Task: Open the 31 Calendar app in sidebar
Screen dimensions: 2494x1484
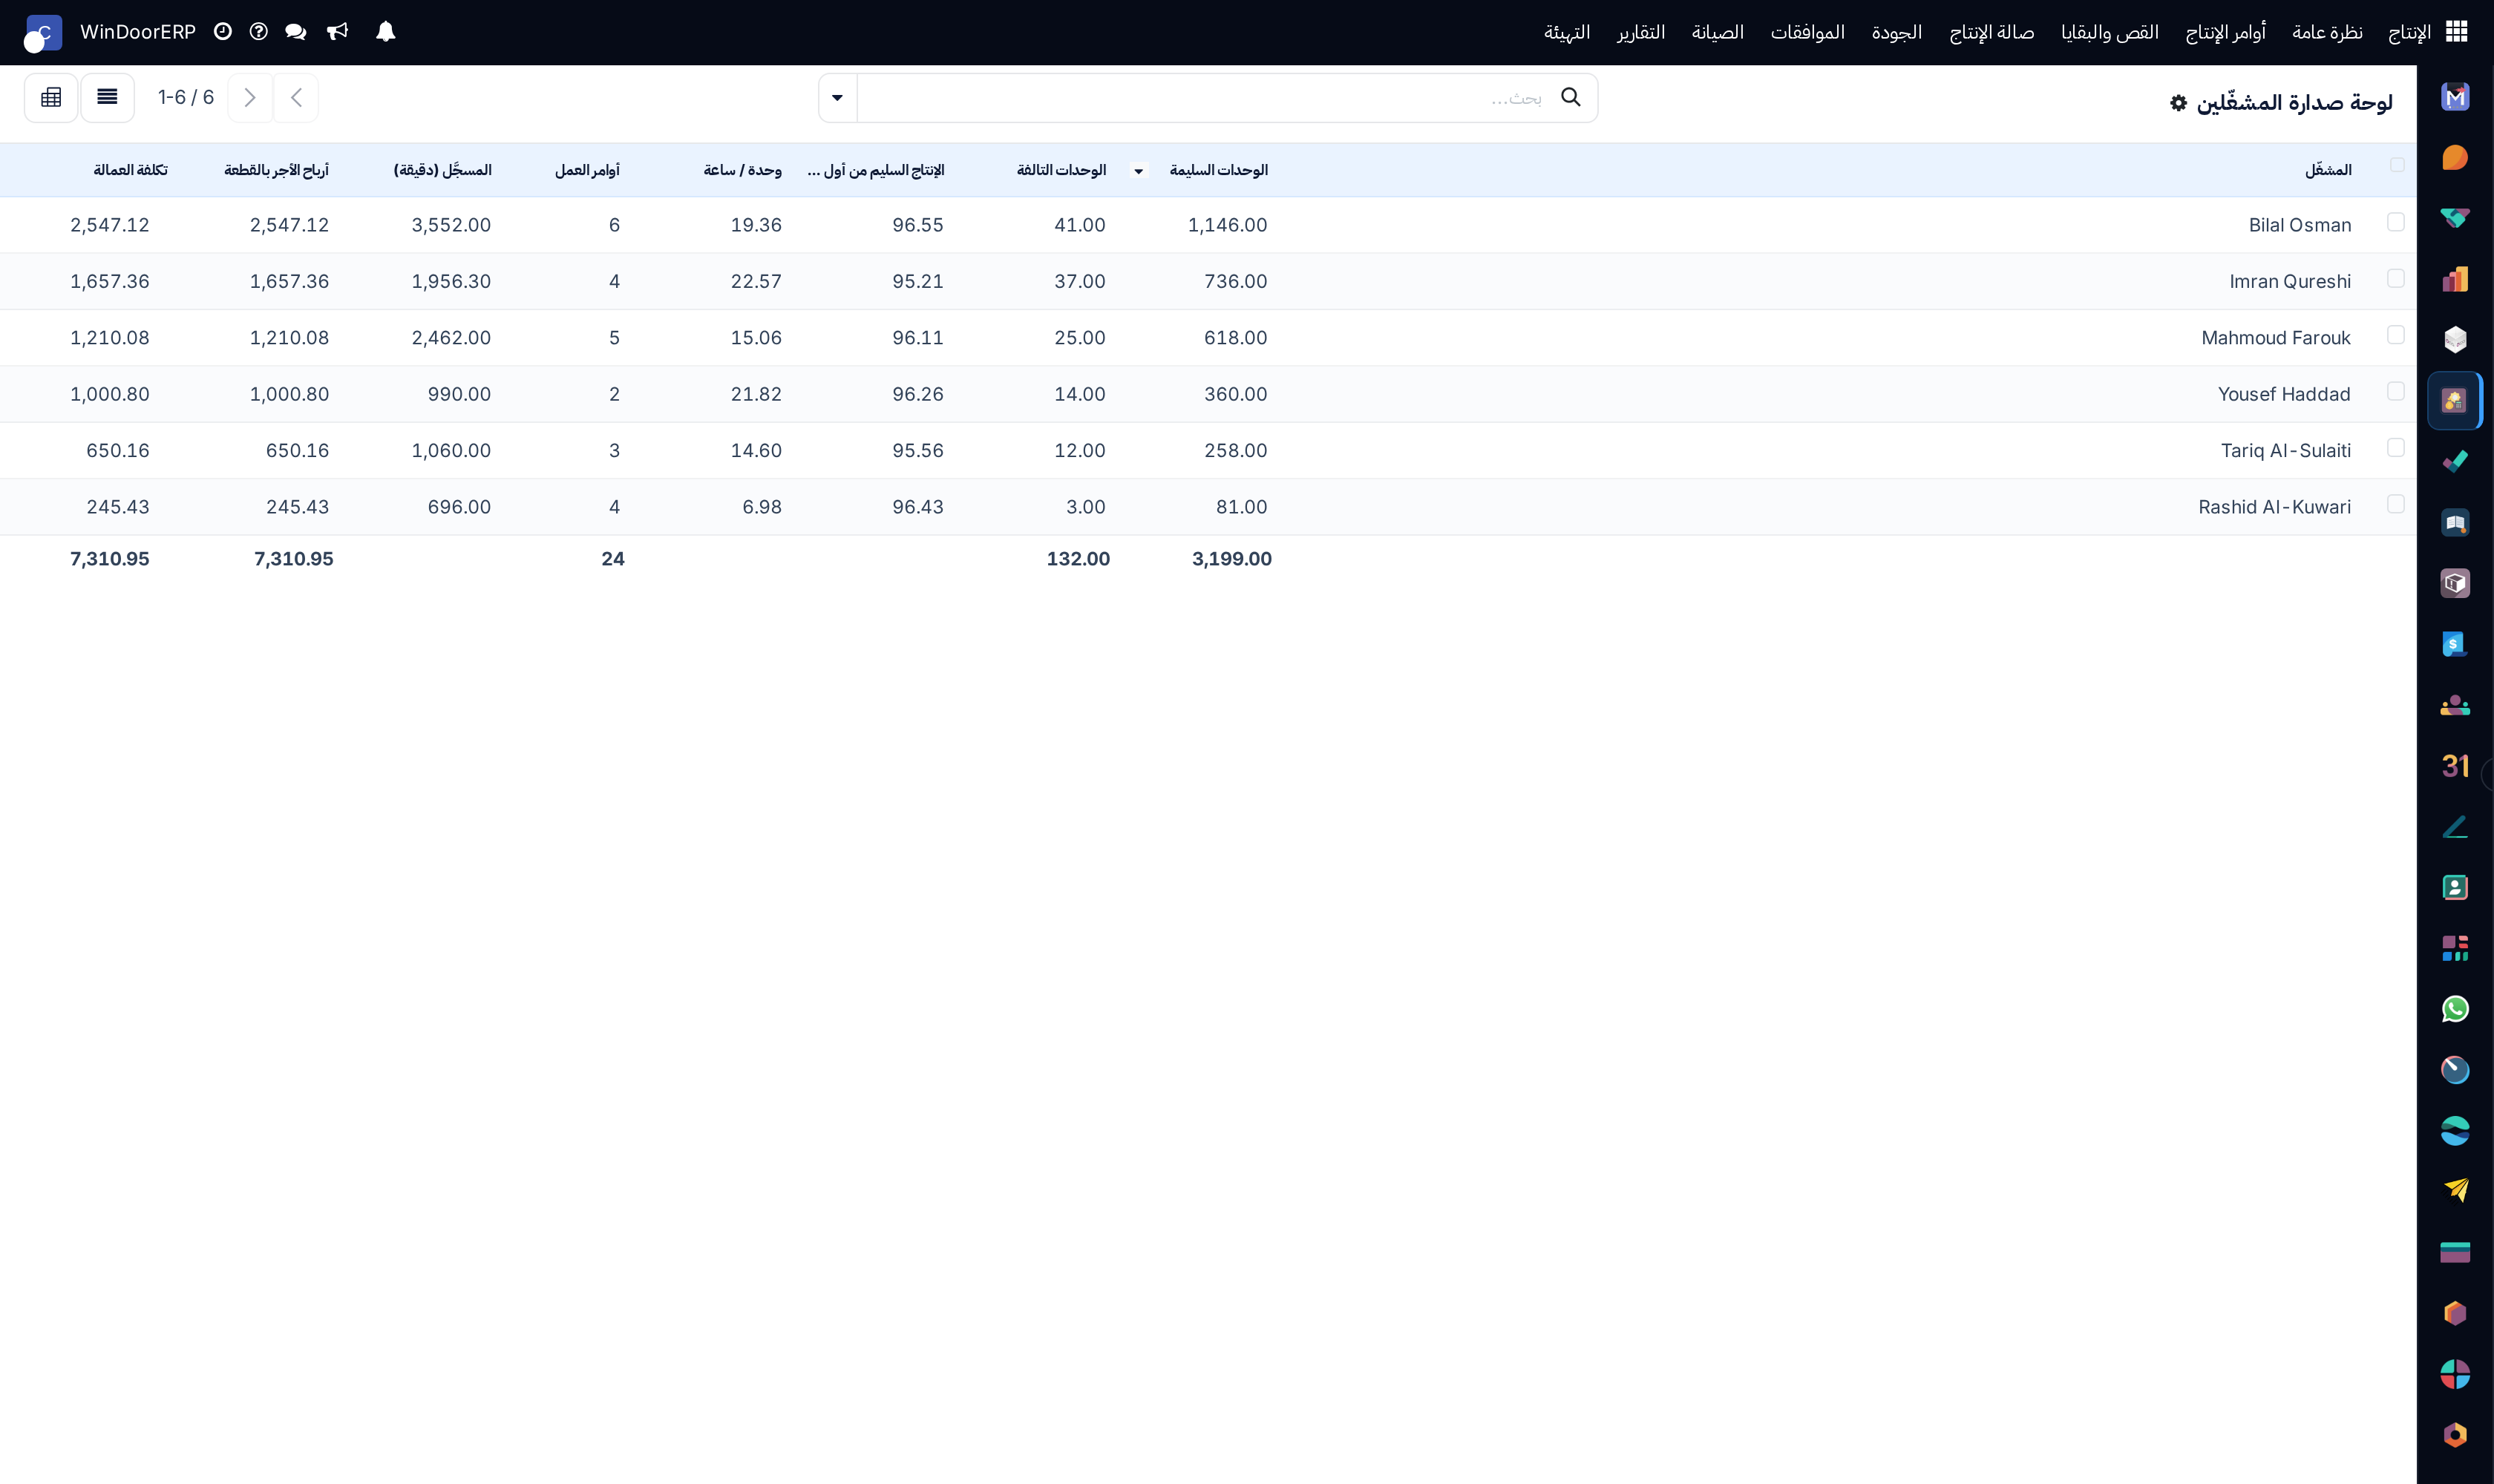Action: point(2455,766)
